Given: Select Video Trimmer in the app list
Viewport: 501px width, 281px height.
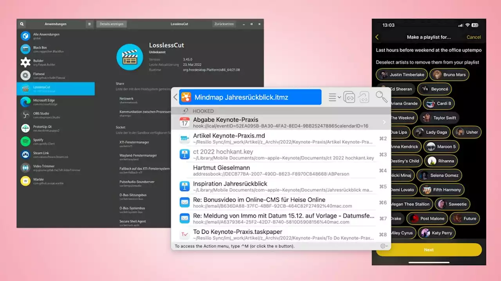Looking at the screenshot, I should pos(56,168).
